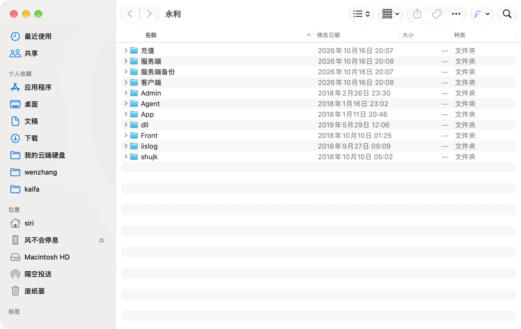Click the Share toolbar icon

(x=417, y=14)
